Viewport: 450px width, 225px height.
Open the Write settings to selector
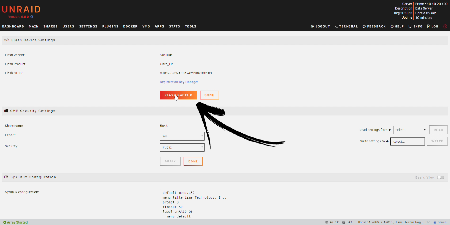click(x=407, y=142)
